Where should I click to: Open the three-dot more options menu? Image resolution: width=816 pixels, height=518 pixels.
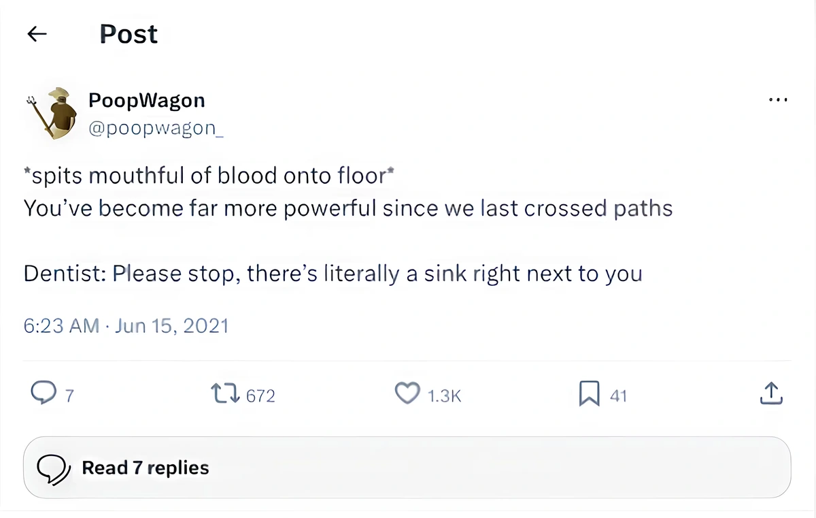point(777,100)
